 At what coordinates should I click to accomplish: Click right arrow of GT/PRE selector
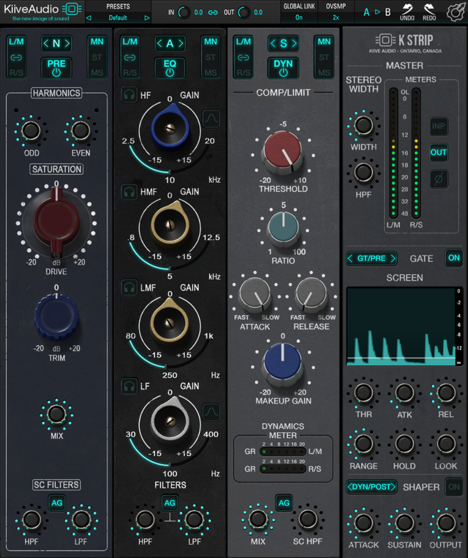coord(393,258)
